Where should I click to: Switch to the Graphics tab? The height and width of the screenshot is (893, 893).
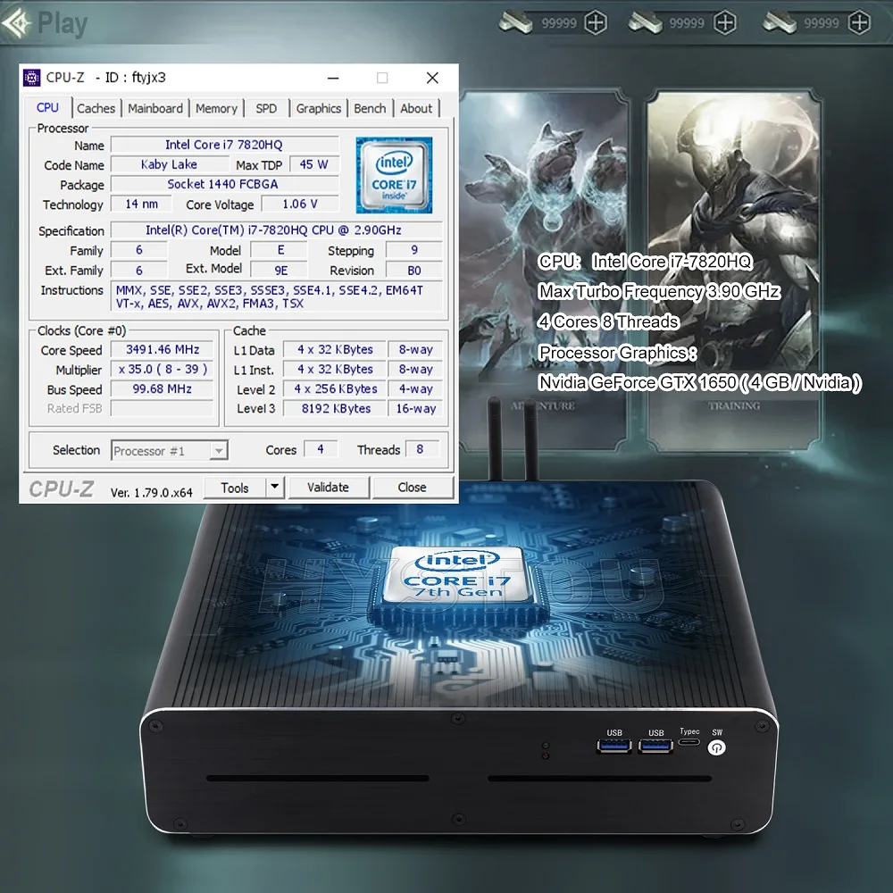[319, 108]
